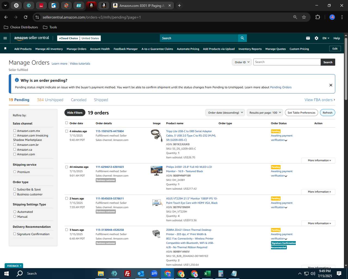This screenshot has height=279, width=348.
Task: Open Excel from taskbar
Action: [207, 274]
